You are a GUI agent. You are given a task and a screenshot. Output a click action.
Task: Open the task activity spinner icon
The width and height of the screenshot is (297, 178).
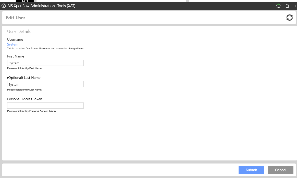pos(278,6)
